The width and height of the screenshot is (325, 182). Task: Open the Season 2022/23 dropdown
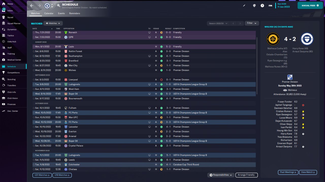tap(218, 23)
